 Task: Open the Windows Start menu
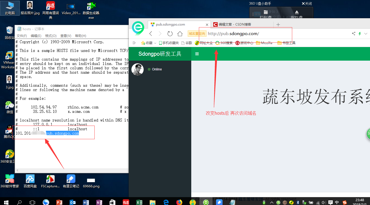coord(6,202)
